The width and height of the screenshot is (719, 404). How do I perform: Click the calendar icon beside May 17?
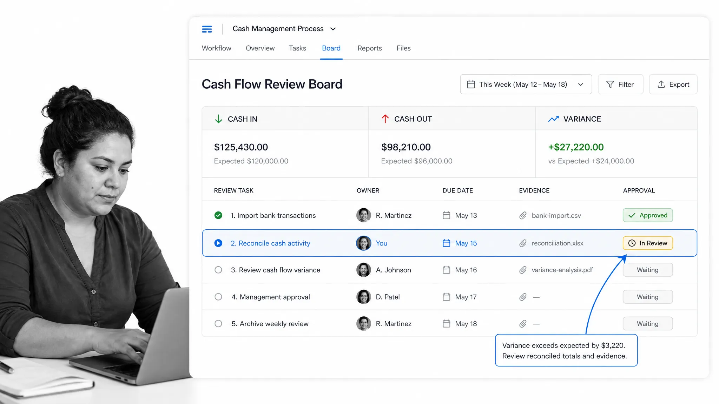tap(446, 297)
